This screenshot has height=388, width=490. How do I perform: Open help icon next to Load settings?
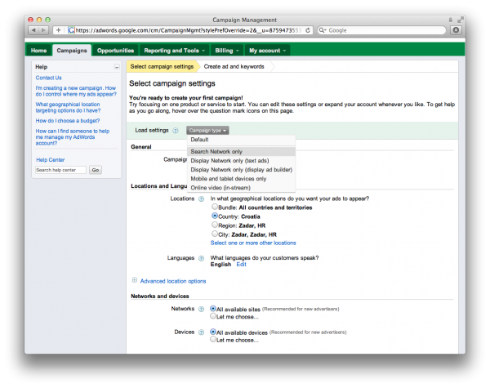coord(176,131)
